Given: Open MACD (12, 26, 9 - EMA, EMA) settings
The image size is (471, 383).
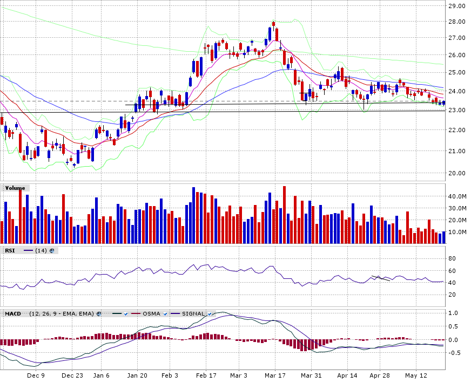Looking at the screenshot, I should click(x=62, y=313).
